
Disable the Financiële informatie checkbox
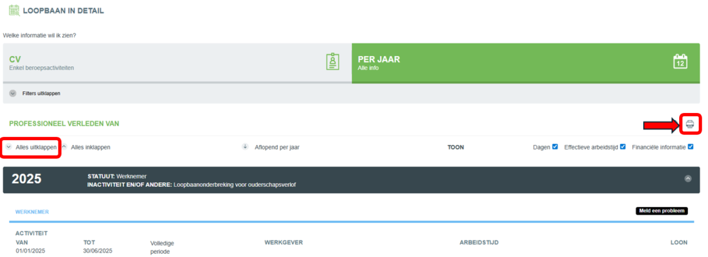pyautogui.click(x=690, y=147)
